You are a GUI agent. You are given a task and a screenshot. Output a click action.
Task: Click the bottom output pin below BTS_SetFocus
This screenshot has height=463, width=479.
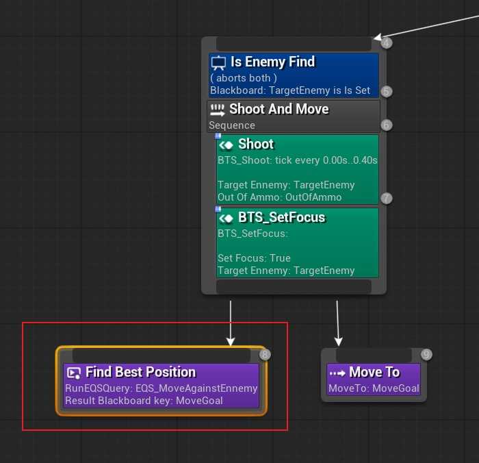click(x=294, y=286)
